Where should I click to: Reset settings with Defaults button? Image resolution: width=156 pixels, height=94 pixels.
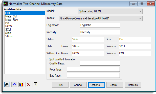point(133,85)
